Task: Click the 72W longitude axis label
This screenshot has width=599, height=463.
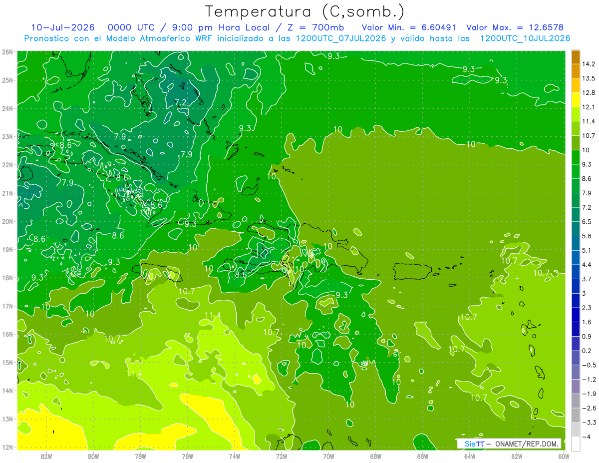Action: point(282,456)
